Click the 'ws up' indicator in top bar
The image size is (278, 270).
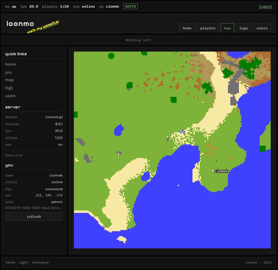(11, 6)
